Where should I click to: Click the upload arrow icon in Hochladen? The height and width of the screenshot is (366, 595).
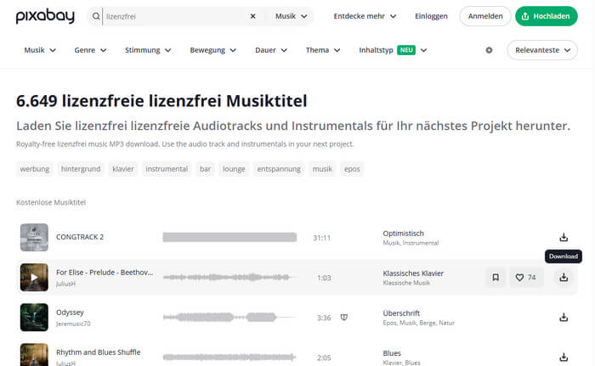525,16
